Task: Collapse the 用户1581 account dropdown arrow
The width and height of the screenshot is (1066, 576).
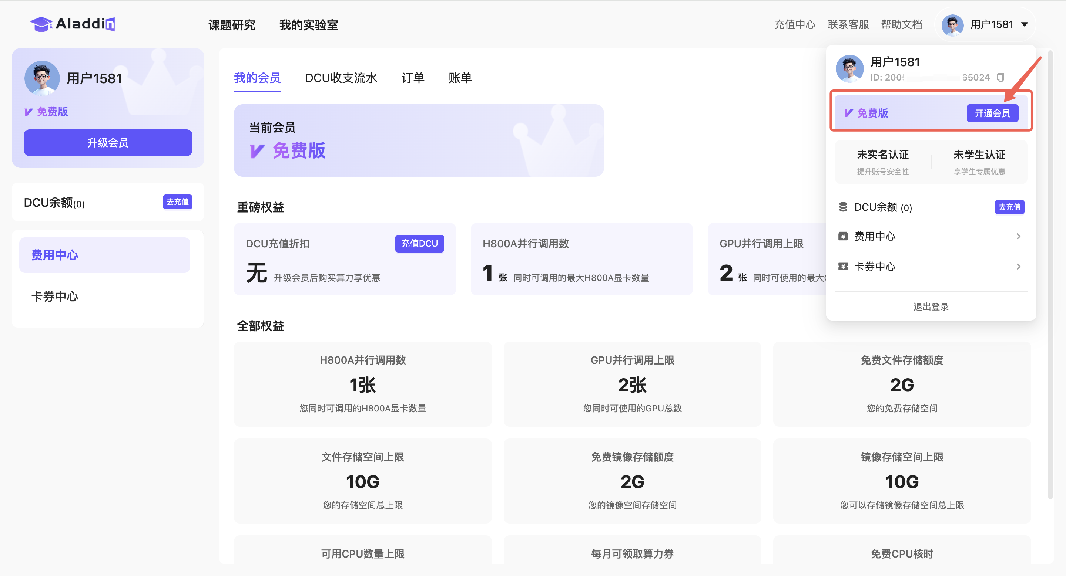Action: coord(1025,24)
